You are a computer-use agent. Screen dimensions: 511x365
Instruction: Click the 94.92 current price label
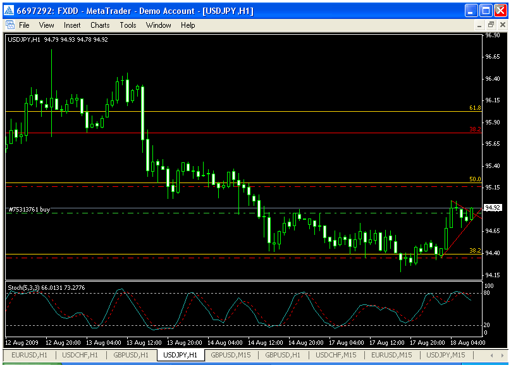click(x=493, y=207)
